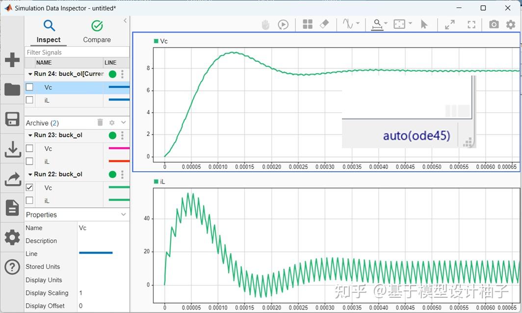Select the eraser clear plot icon
Screen dimensions: 522x313
324,24
